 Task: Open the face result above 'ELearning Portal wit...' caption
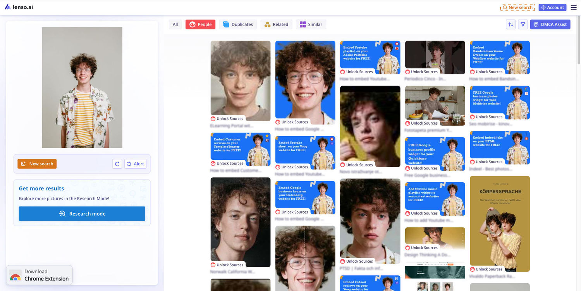pyautogui.click(x=241, y=81)
